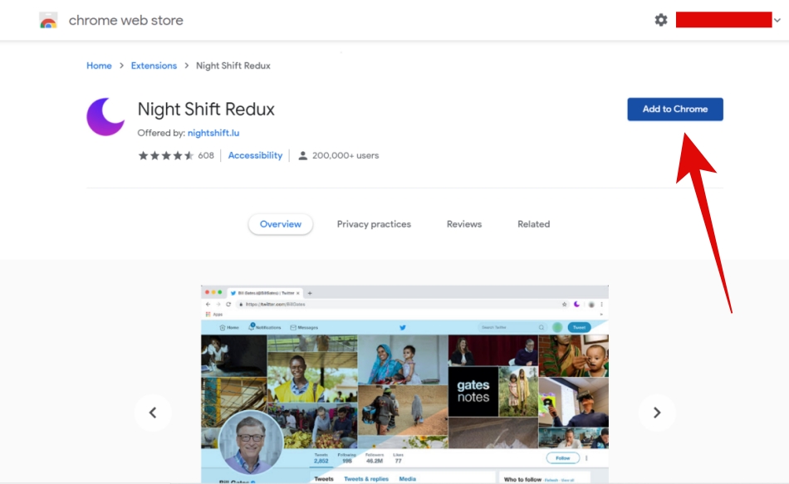Open the 608 ratings count
Image resolution: width=789 pixels, height=484 pixels.
coord(206,155)
